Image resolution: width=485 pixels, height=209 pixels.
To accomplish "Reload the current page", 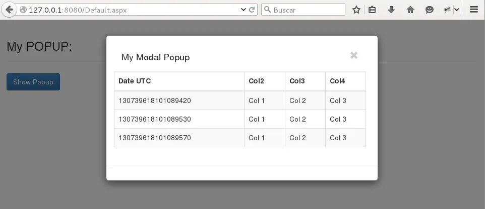I will pyautogui.click(x=253, y=10).
